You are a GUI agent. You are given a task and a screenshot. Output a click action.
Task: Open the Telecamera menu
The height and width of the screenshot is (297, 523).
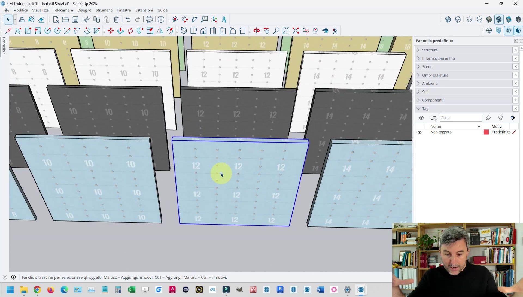tap(63, 10)
